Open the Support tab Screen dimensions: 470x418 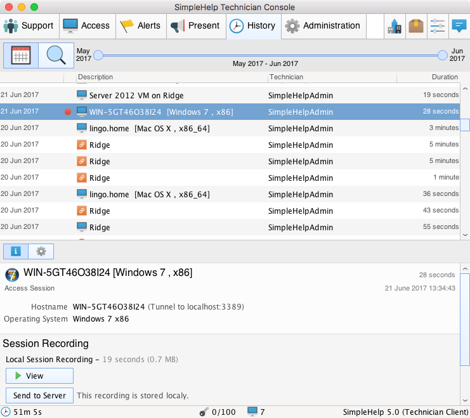29,26
